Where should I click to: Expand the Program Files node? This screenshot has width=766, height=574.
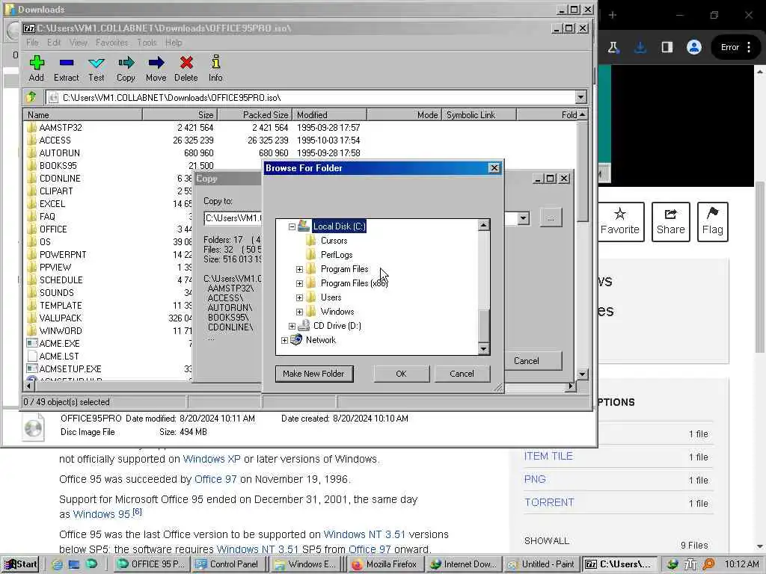pos(299,269)
